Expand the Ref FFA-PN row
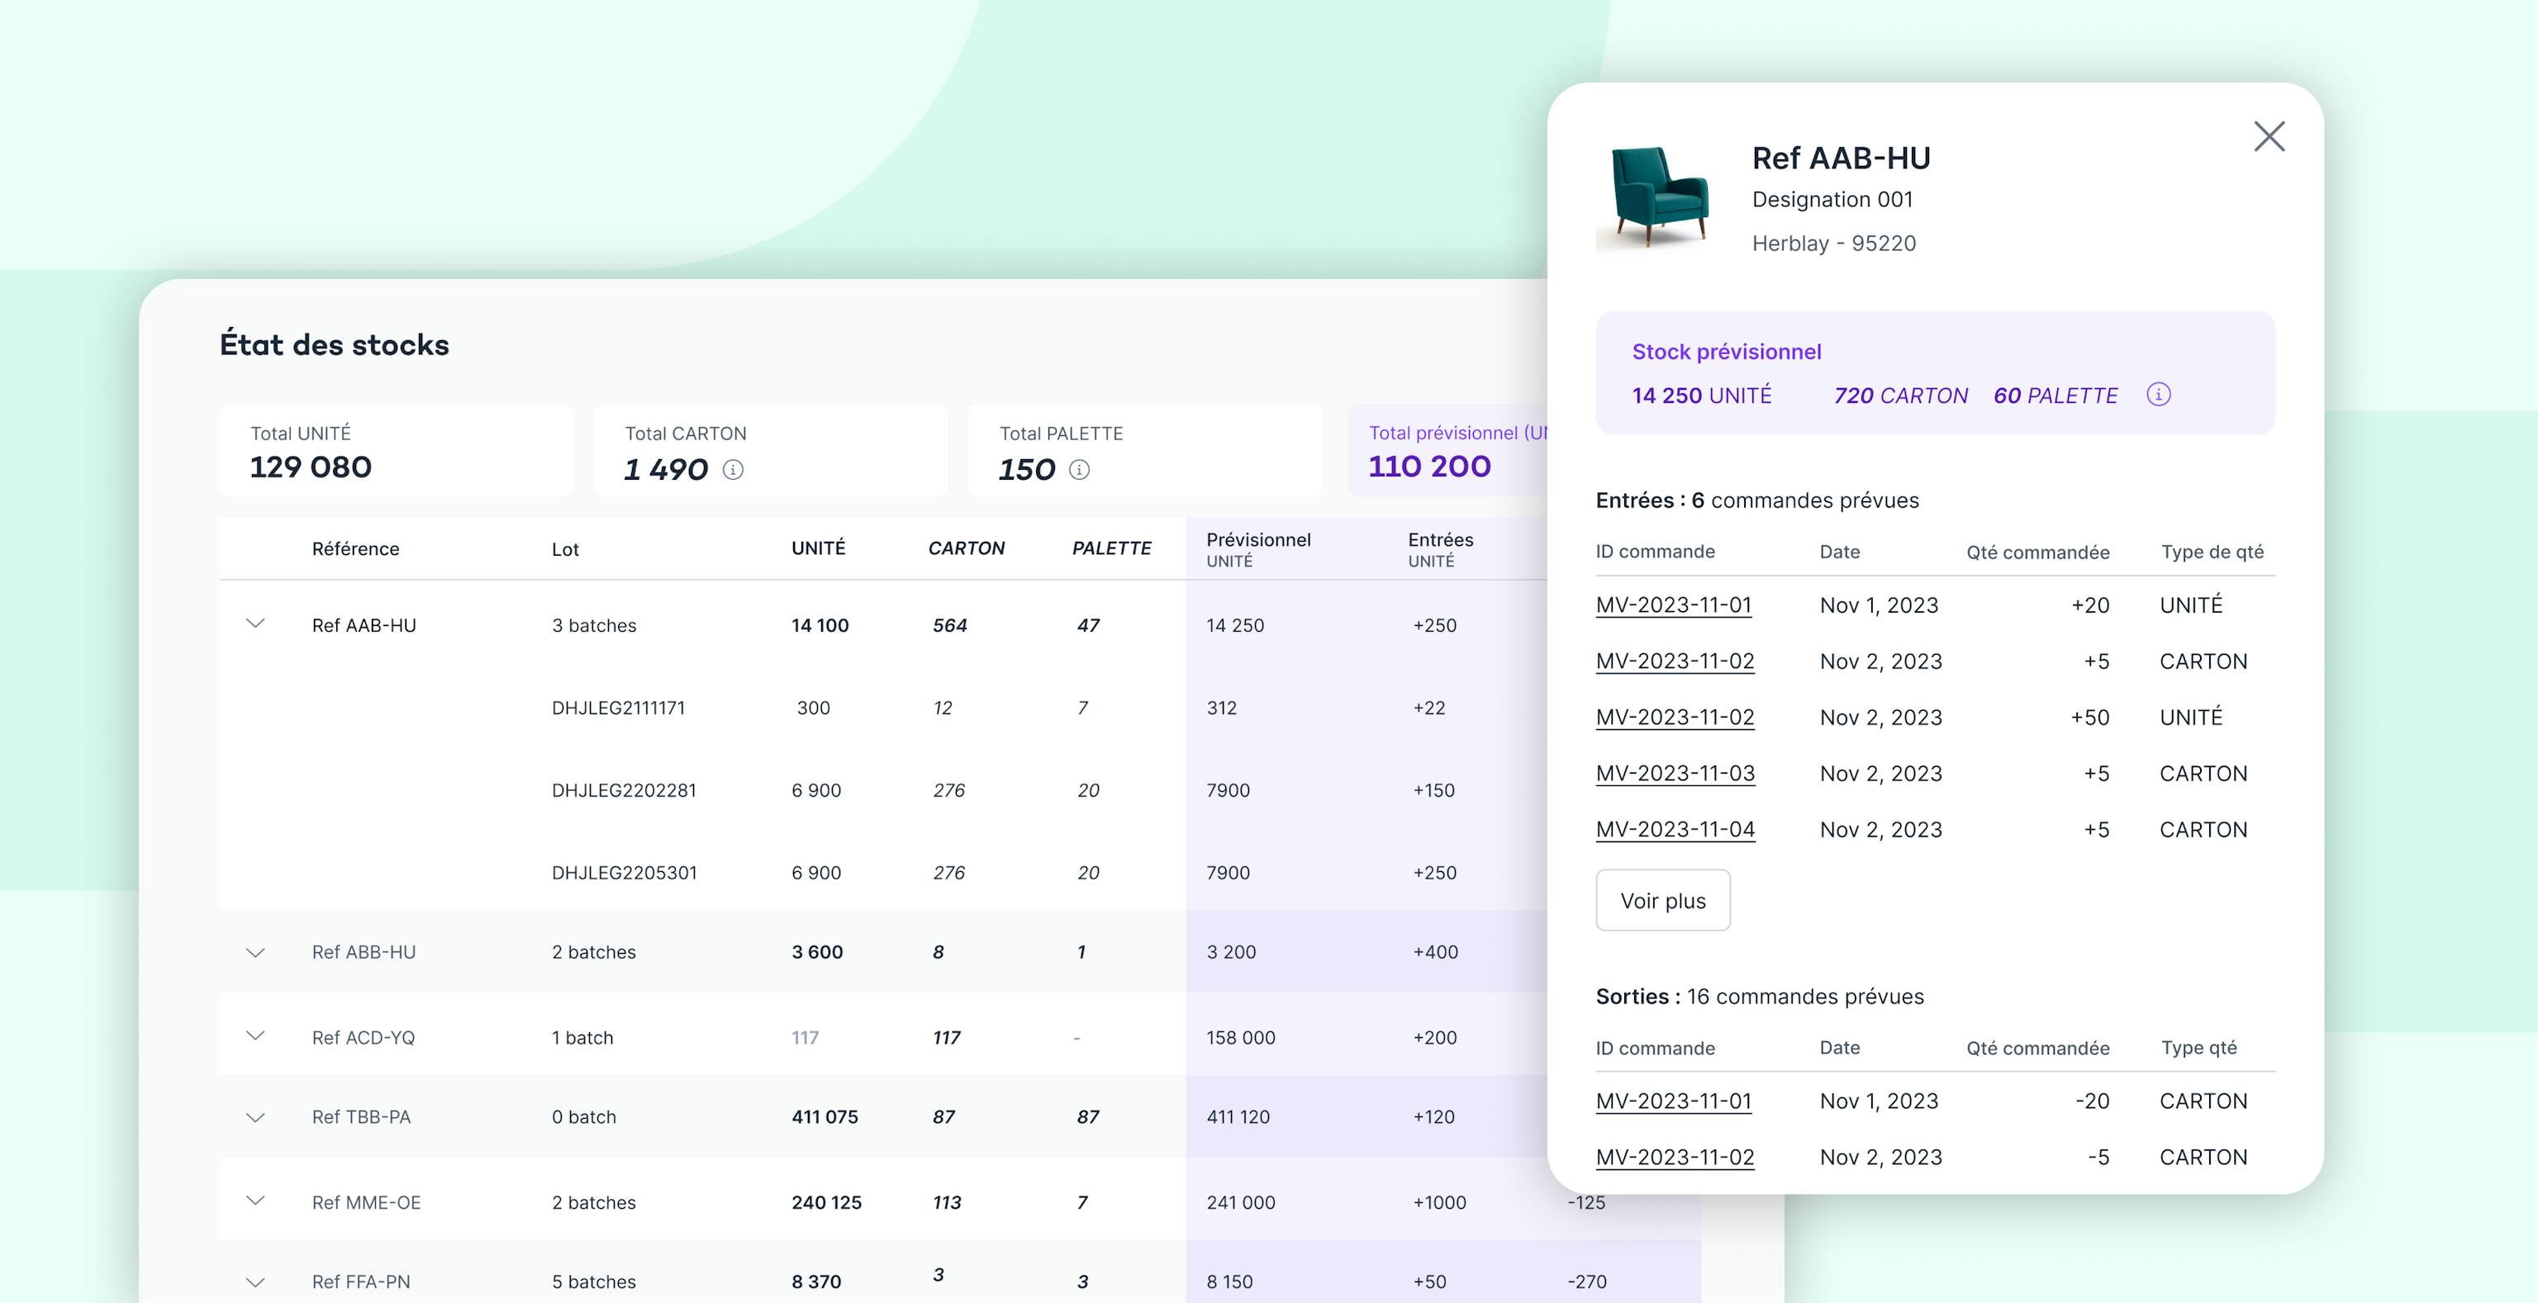Image resolution: width=2538 pixels, height=1303 pixels. click(255, 1282)
